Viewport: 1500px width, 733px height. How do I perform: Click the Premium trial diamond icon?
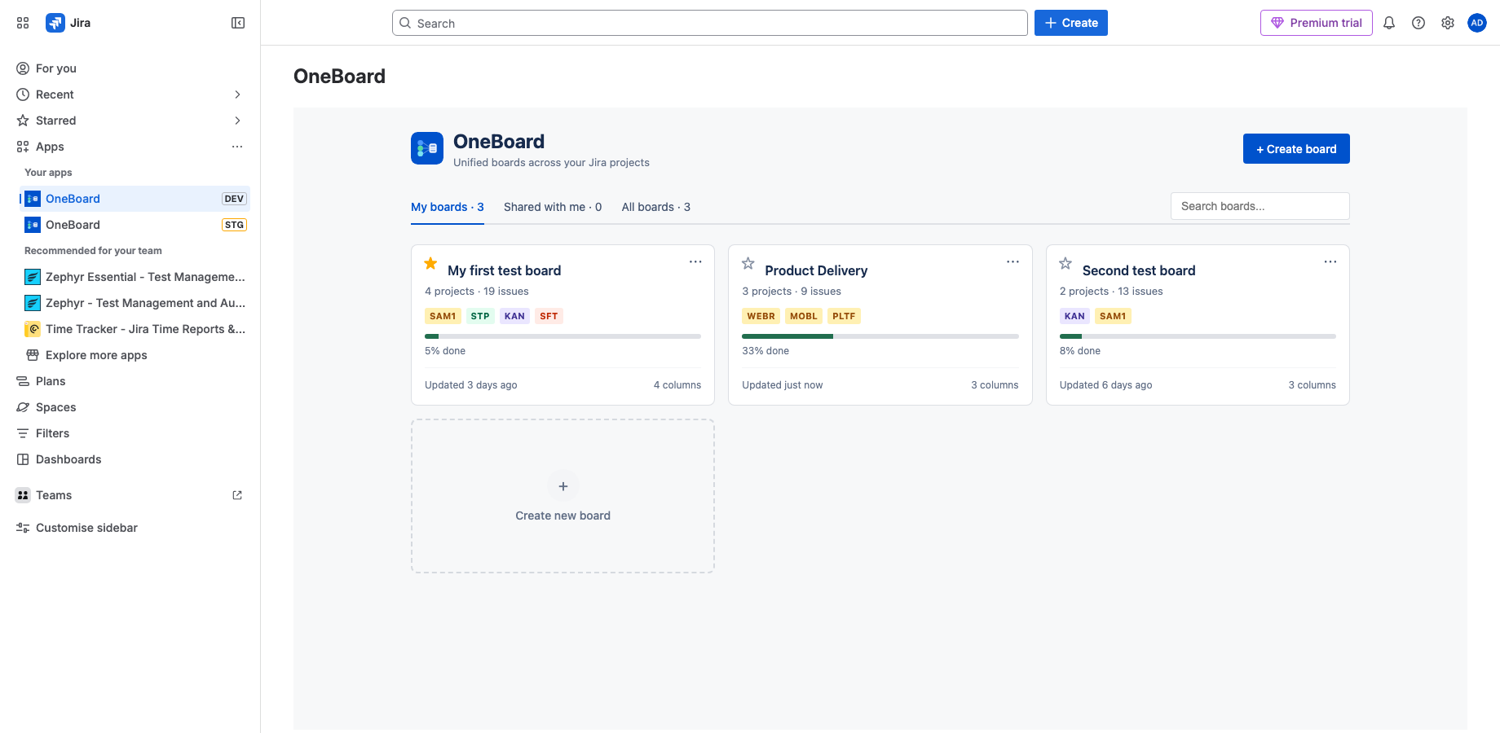(1277, 23)
